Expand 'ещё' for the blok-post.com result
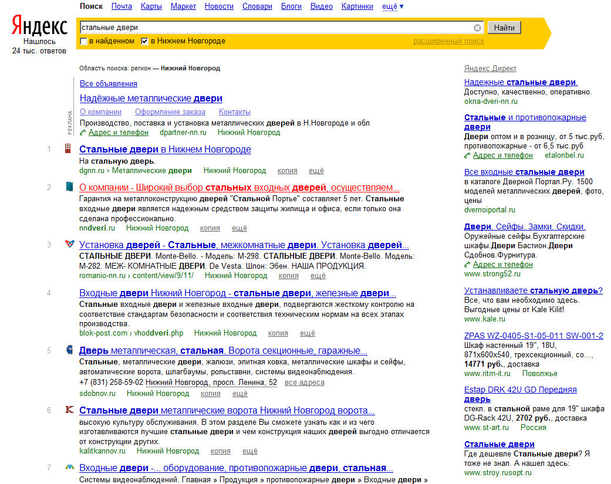This screenshot has height=484, width=611. click(308, 333)
